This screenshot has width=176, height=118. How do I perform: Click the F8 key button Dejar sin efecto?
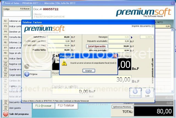point(5,53)
